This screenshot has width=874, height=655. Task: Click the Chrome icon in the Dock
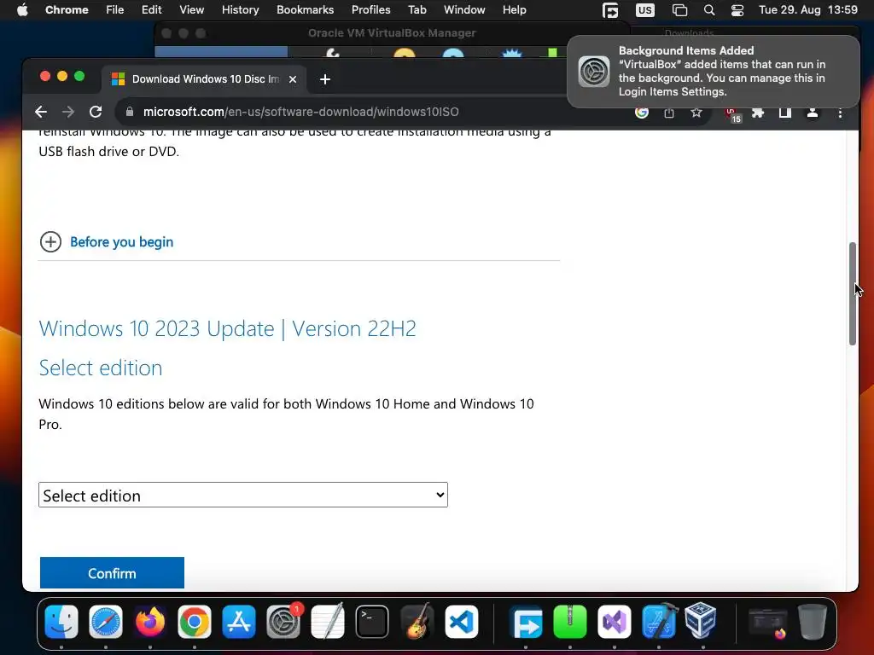coord(194,622)
